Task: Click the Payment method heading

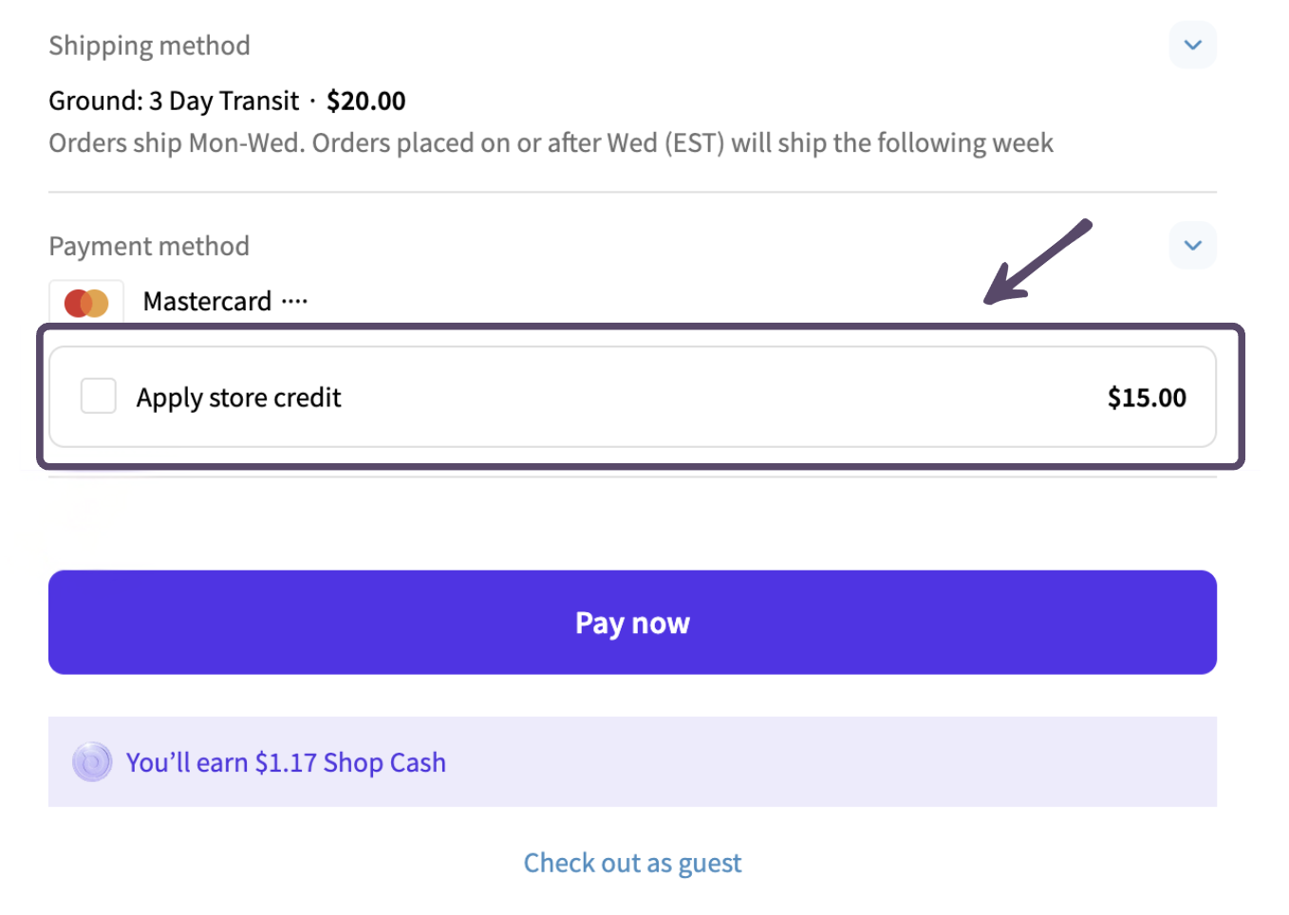Action: pos(149,246)
